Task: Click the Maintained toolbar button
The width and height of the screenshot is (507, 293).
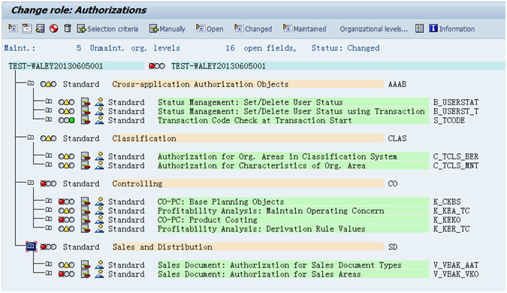Action: click(x=305, y=29)
